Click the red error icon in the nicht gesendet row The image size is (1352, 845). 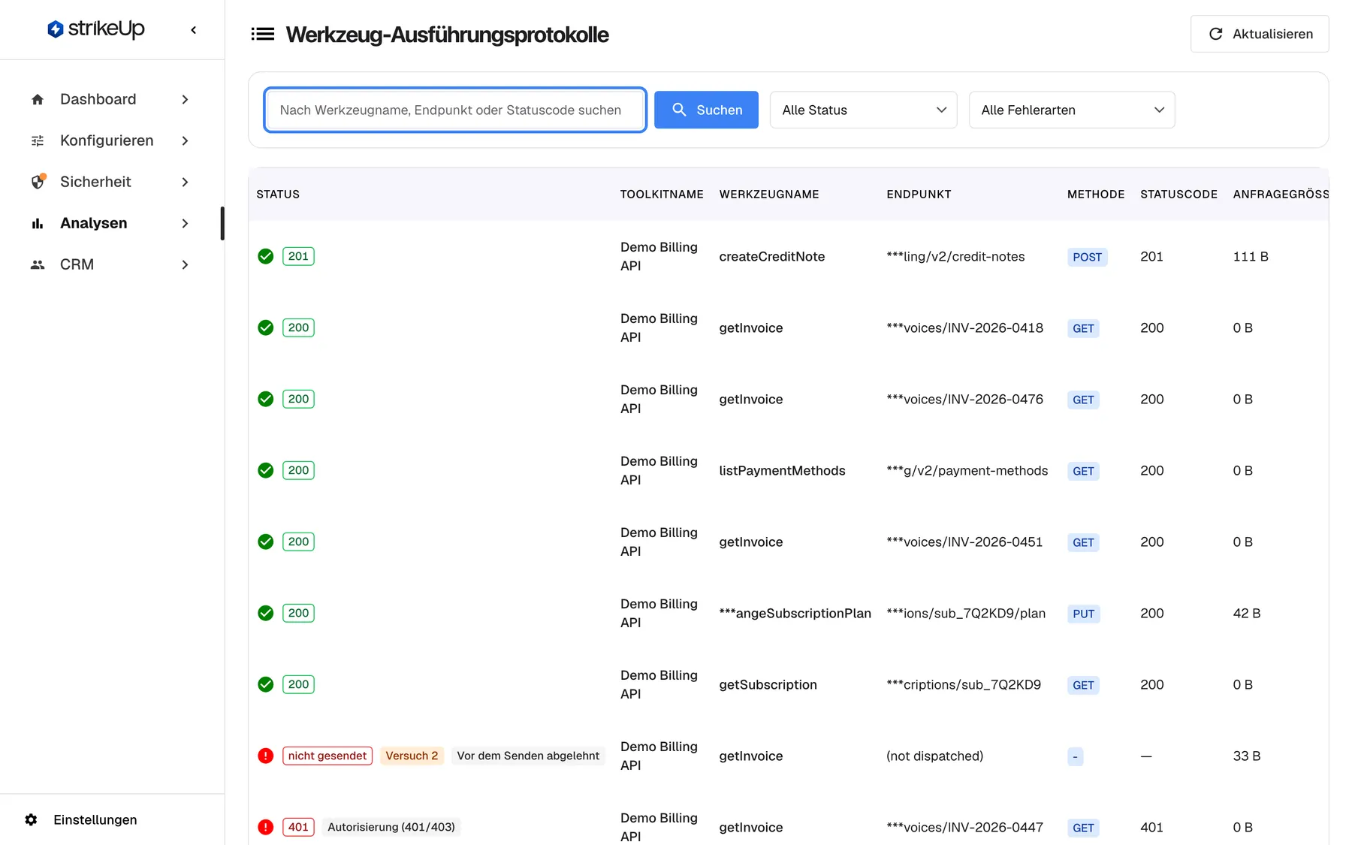pyautogui.click(x=266, y=756)
